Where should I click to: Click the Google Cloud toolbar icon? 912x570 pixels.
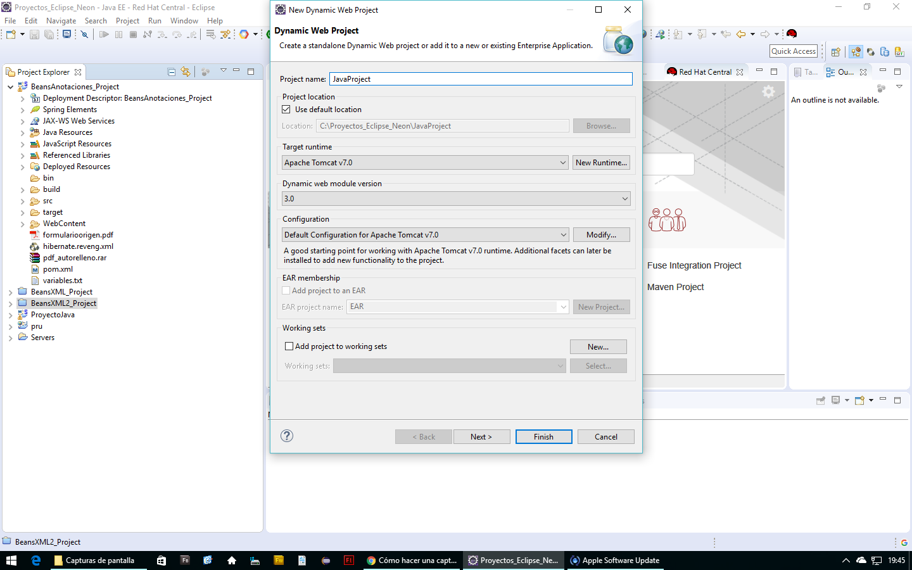pos(244,34)
